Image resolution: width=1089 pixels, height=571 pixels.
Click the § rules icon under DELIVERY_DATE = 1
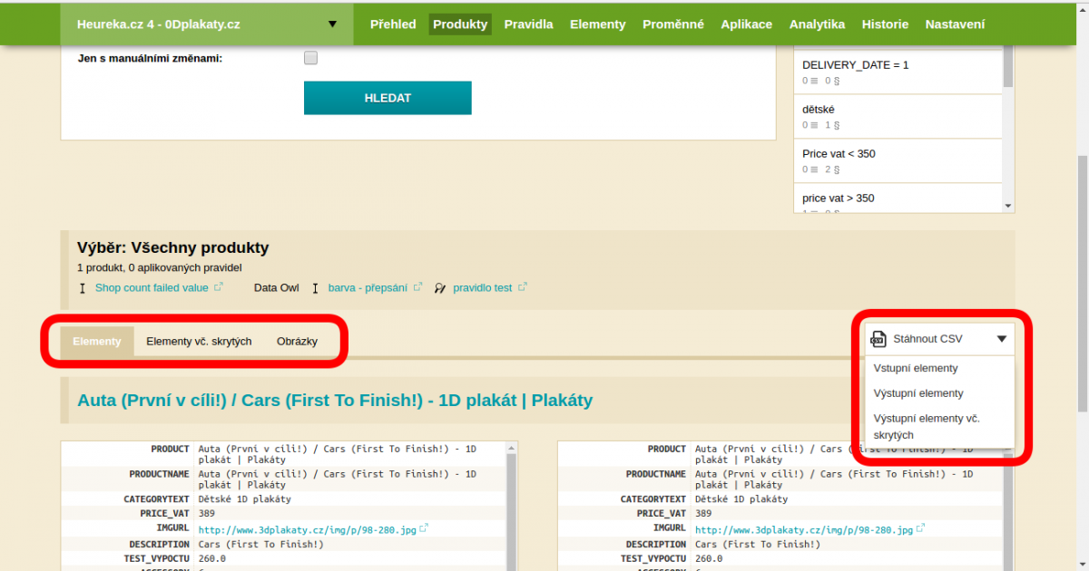point(837,81)
